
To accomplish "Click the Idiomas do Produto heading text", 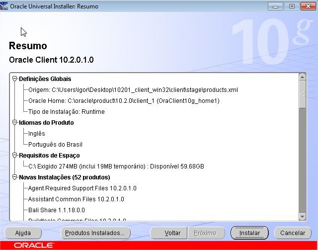I will click(x=46, y=123).
